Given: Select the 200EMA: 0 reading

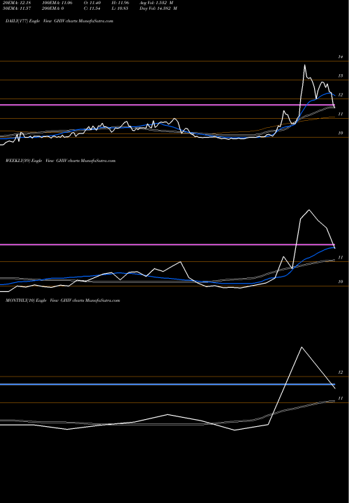Looking at the screenshot, I should pyautogui.click(x=52, y=8).
